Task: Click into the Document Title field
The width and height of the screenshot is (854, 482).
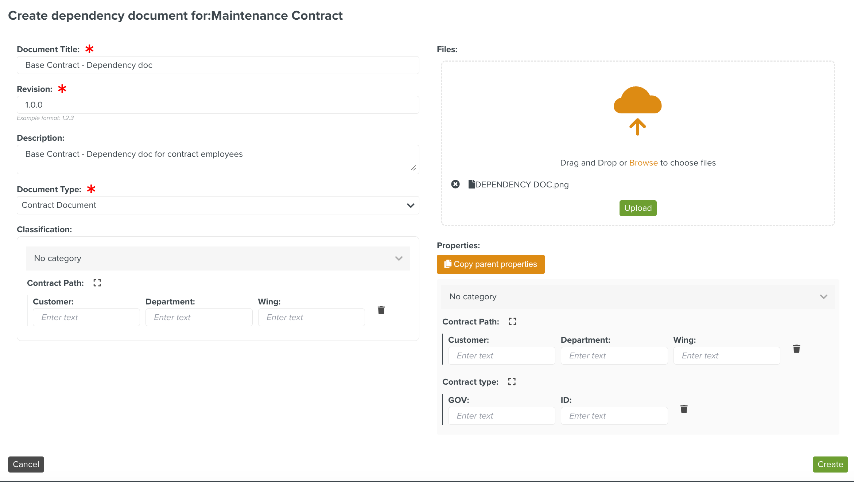Action: pos(218,65)
